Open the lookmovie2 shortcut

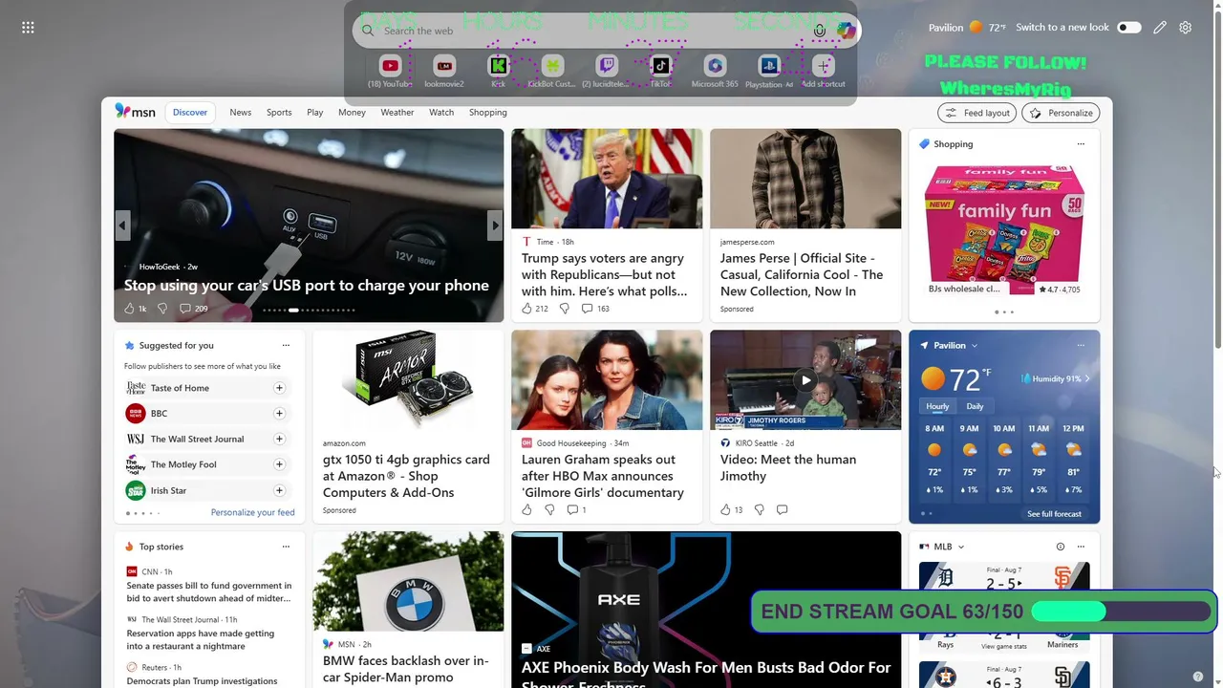point(444,66)
